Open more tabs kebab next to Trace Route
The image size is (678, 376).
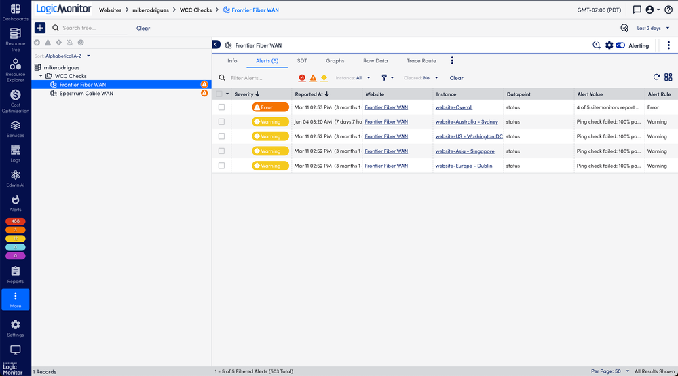452,61
